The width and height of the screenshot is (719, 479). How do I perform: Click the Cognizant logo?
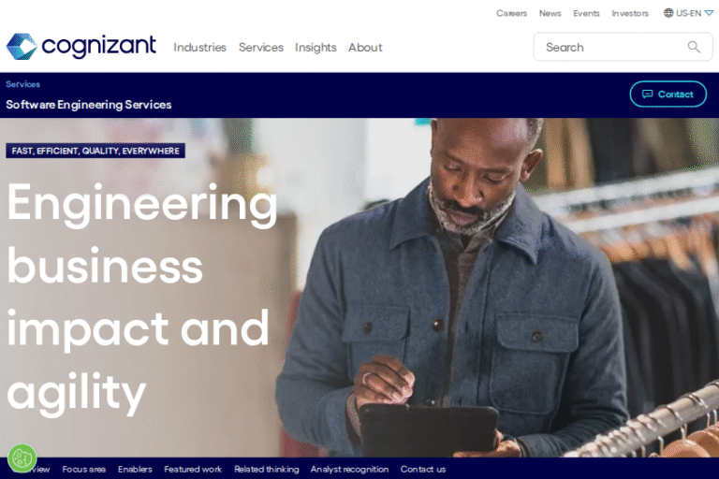click(x=81, y=46)
